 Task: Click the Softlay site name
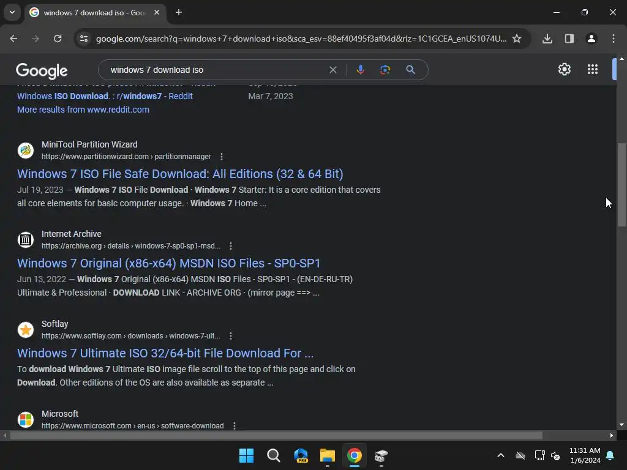[x=54, y=324]
